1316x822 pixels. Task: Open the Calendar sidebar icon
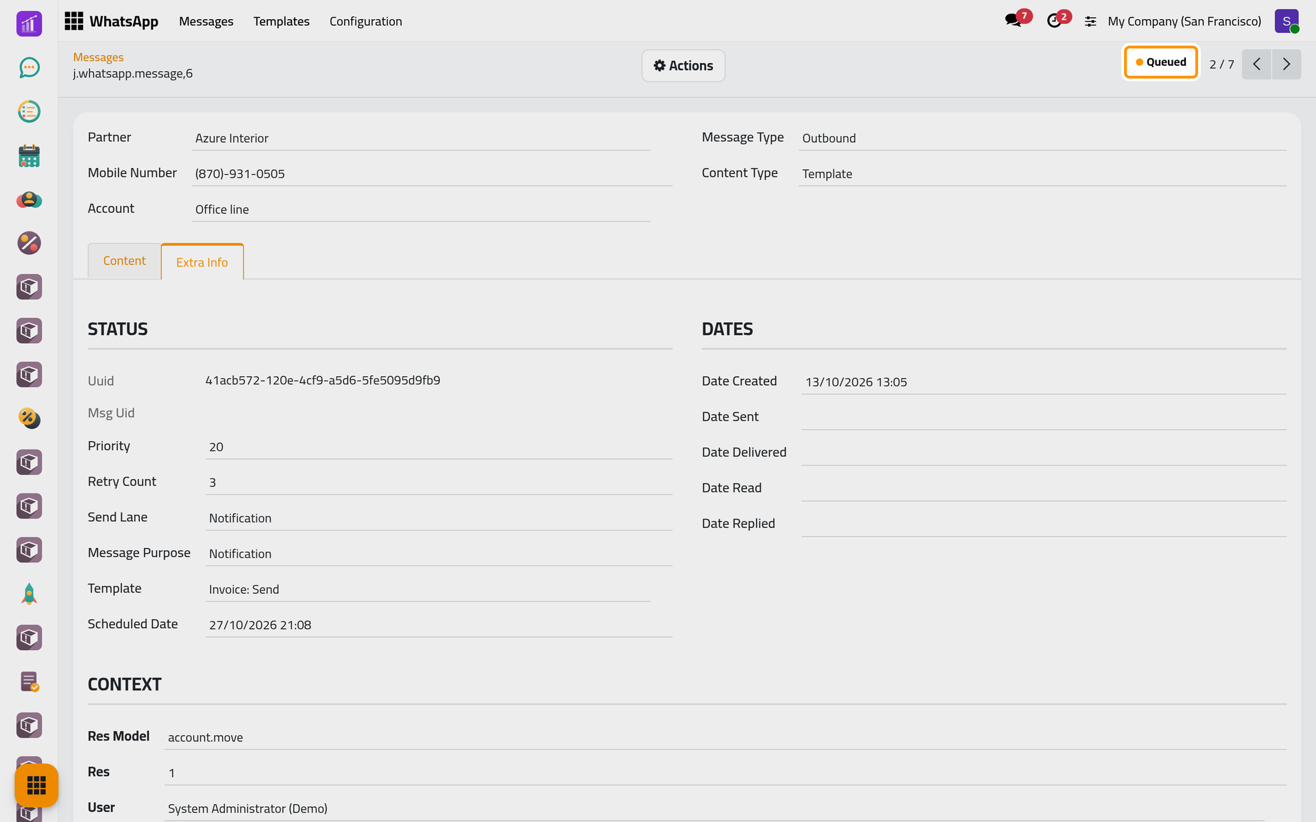(x=29, y=155)
